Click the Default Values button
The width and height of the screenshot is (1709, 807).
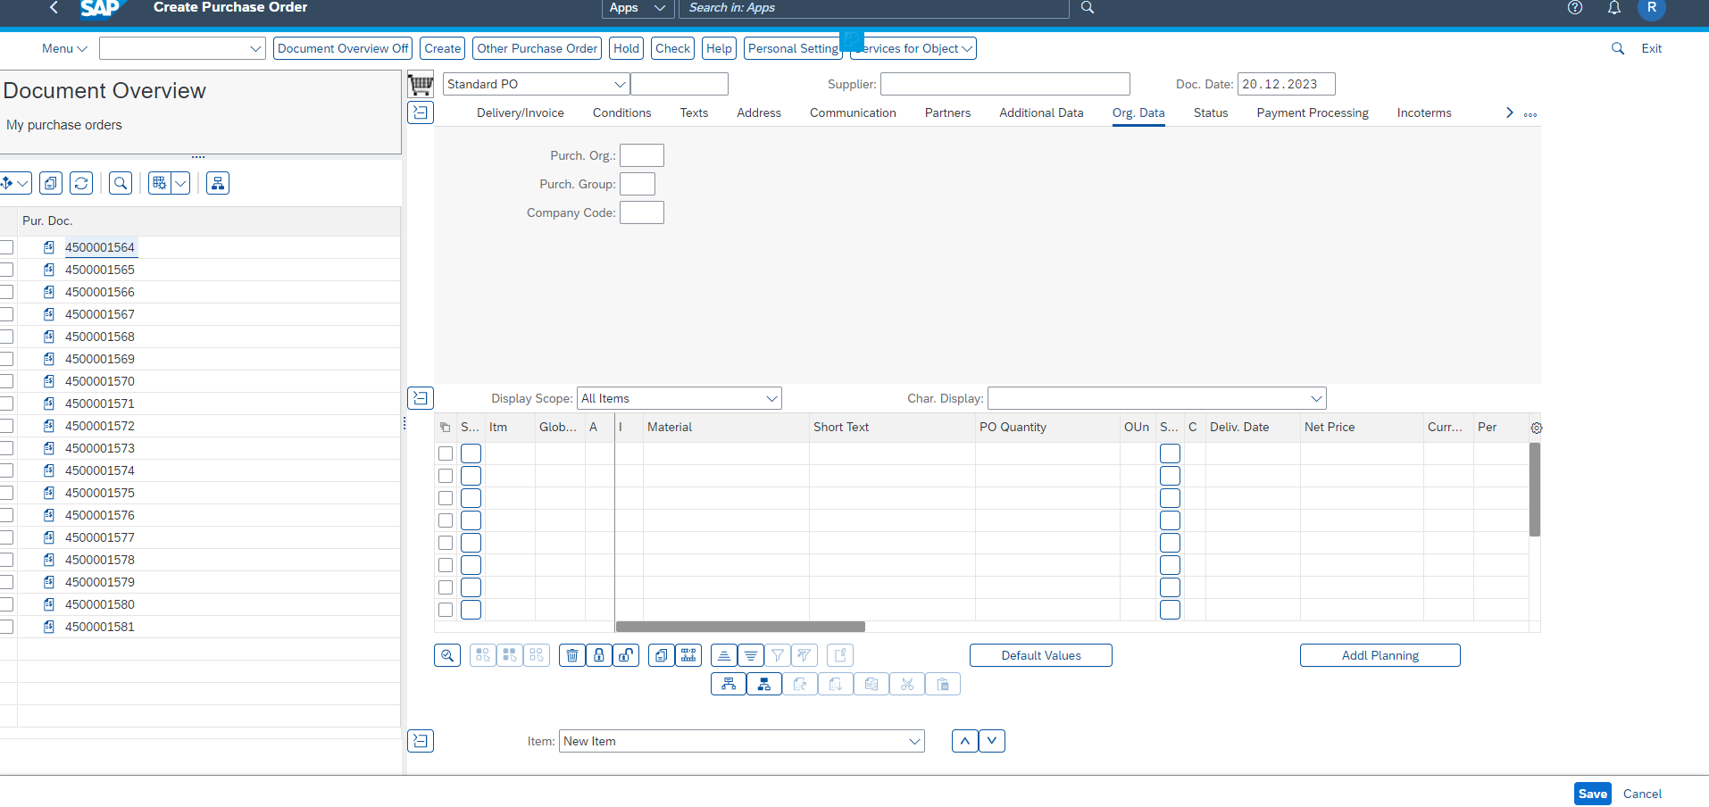[1040, 654]
